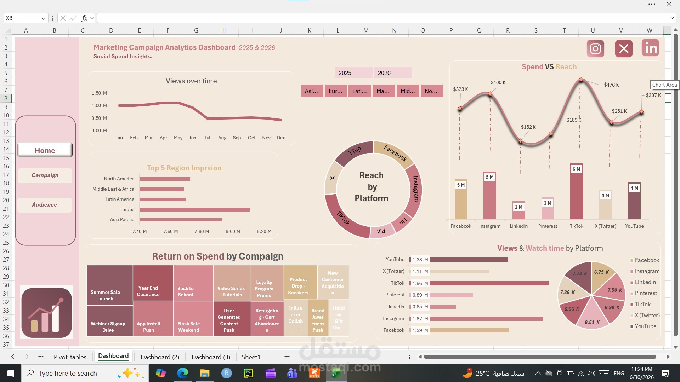Click the TikTok 6 M spend bar
680x382 pixels.
click(x=577, y=191)
